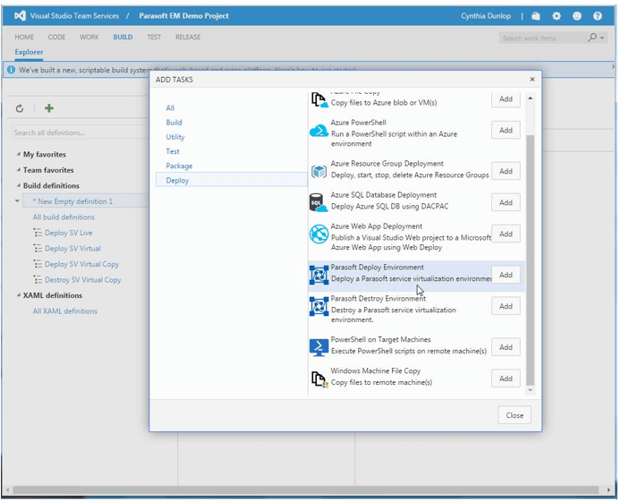Close the Add Tasks dialog with X

(x=532, y=79)
